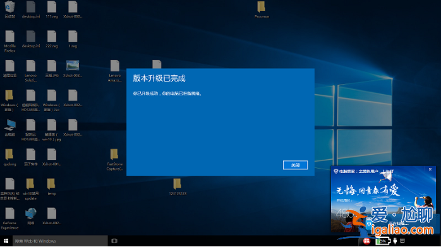Viewport: 441px width, 247px height.
Task: Select the Lenovo Soluti... desktop icon
Action: tap(31, 66)
